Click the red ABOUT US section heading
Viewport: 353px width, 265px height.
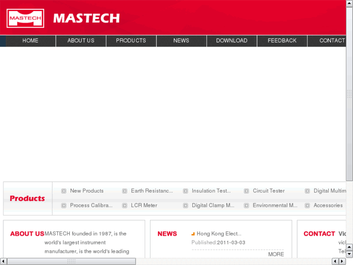27,234
